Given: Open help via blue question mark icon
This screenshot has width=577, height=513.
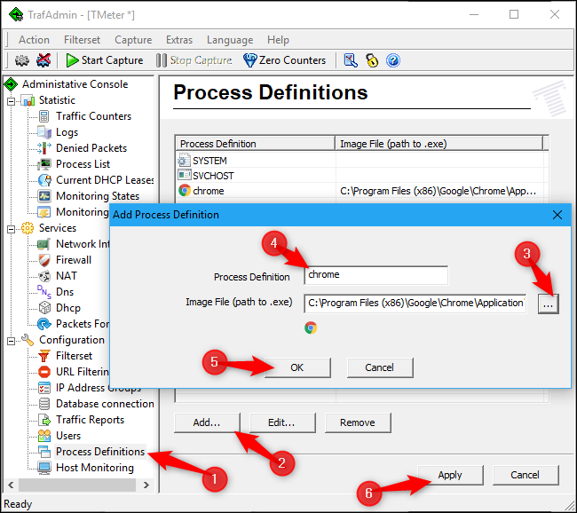Looking at the screenshot, I should (393, 60).
